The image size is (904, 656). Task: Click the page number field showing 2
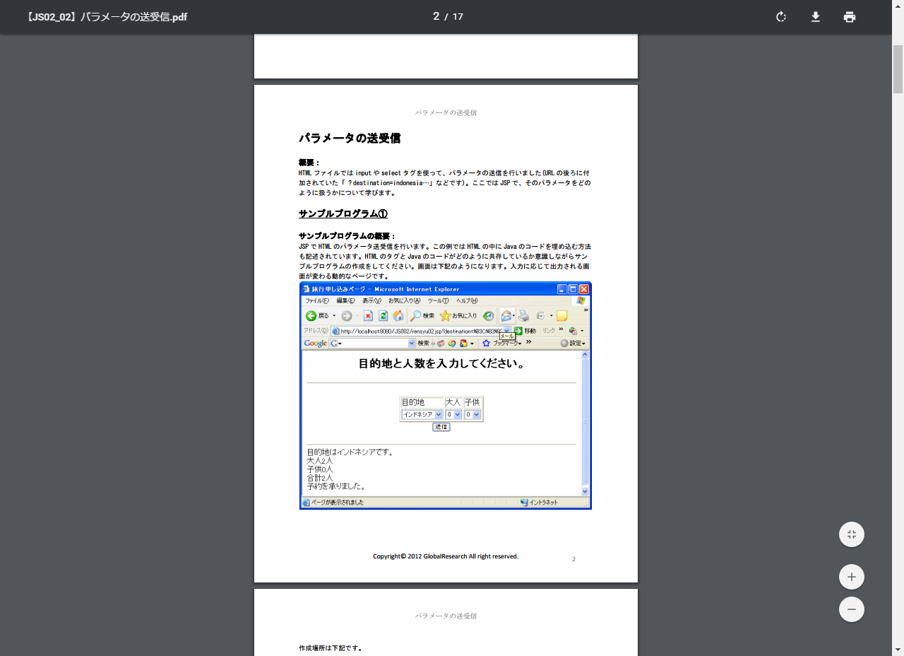coord(436,16)
